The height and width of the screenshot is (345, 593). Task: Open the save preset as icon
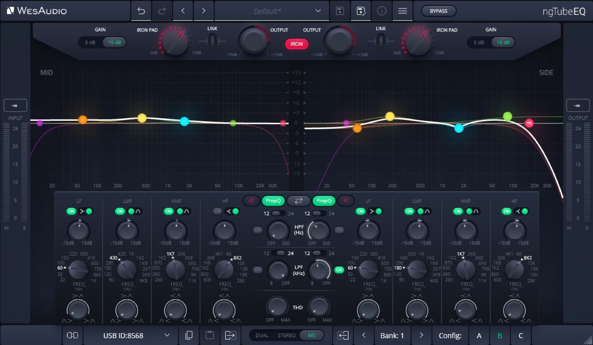[361, 11]
